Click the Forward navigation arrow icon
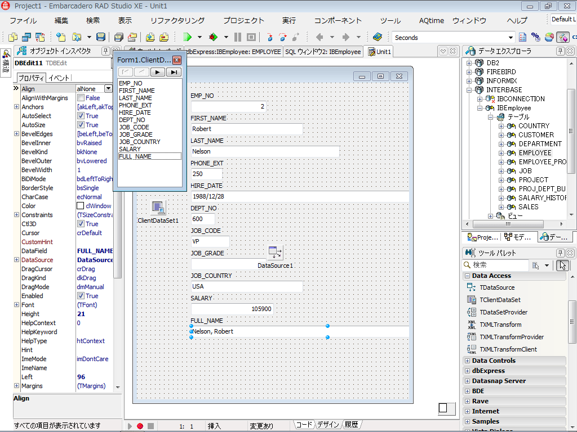Viewport: 577px width, 432px height. click(x=345, y=37)
